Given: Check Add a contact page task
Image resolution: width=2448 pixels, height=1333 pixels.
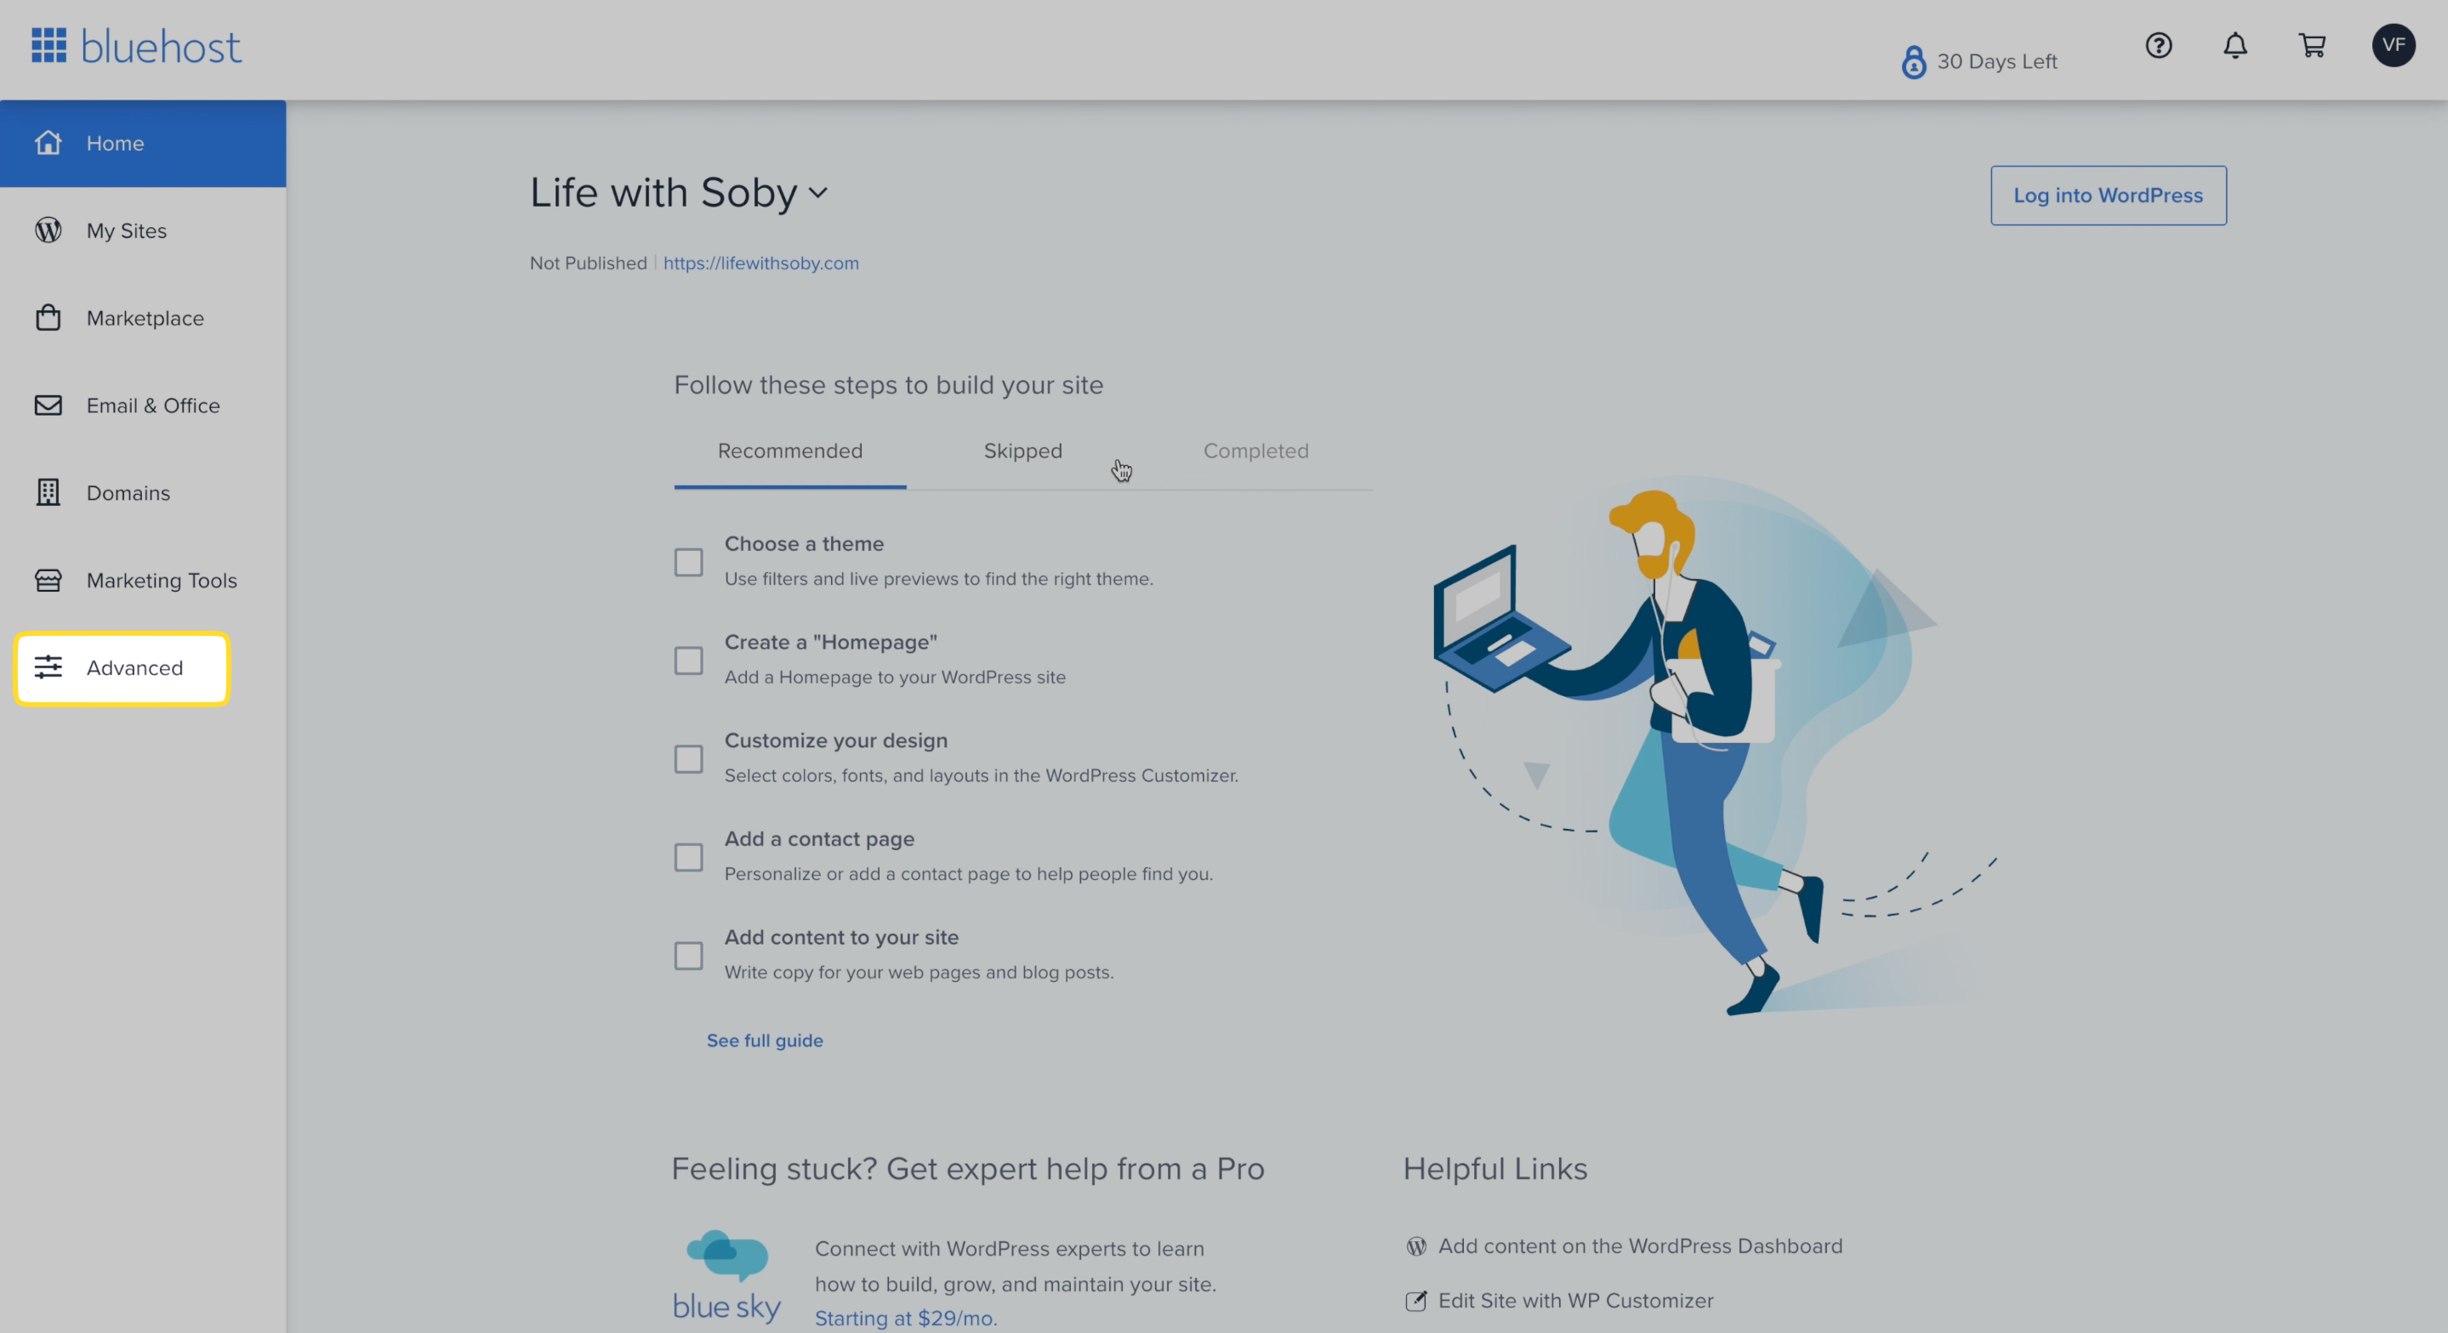Looking at the screenshot, I should pyautogui.click(x=688, y=857).
